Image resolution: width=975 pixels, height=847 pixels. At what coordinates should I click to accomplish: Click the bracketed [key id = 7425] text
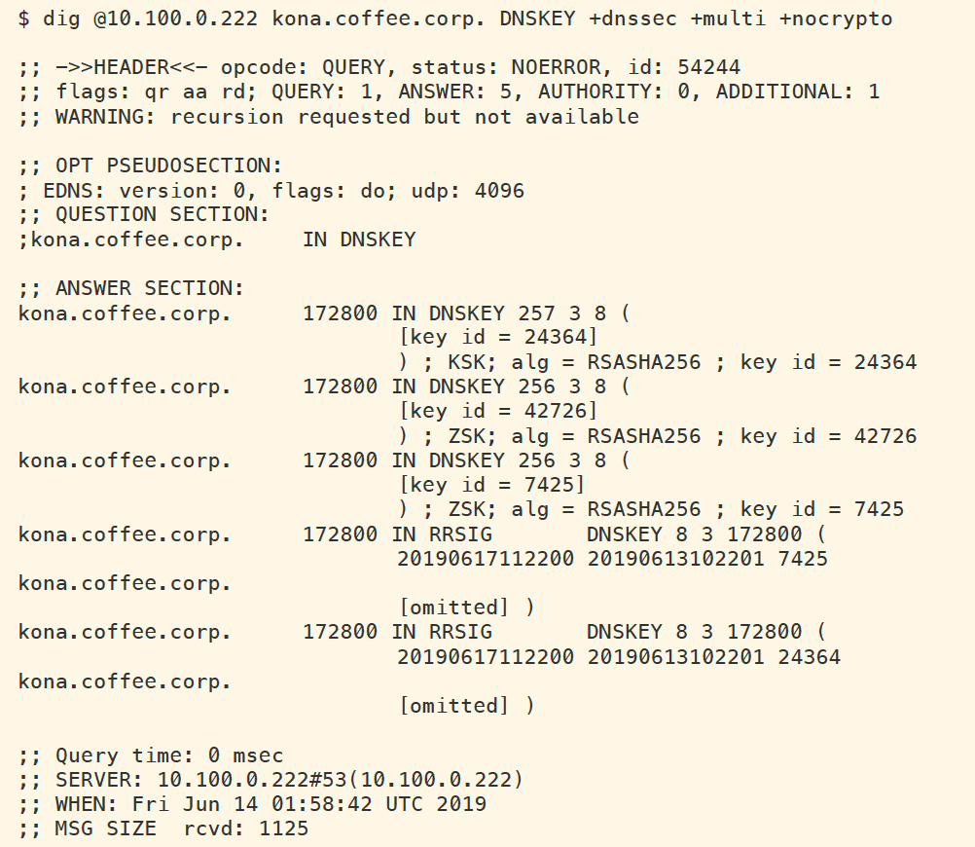[x=492, y=484]
